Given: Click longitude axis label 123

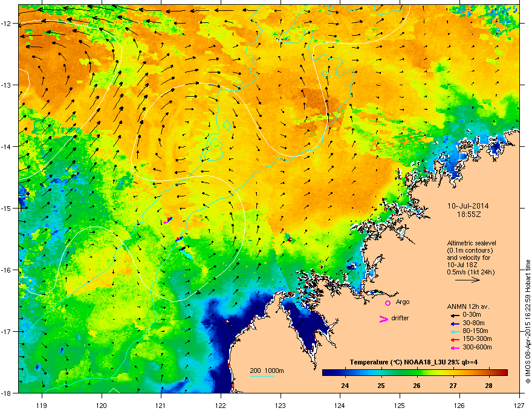Looking at the screenshot, I should point(281,405).
